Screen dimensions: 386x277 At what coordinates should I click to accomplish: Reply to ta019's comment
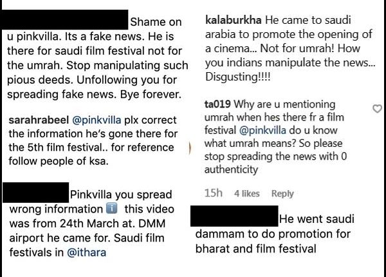click(282, 193)
